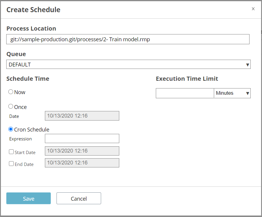The image size is (262, 217).
Task: Click the Date field under Once
Action: 82,116
